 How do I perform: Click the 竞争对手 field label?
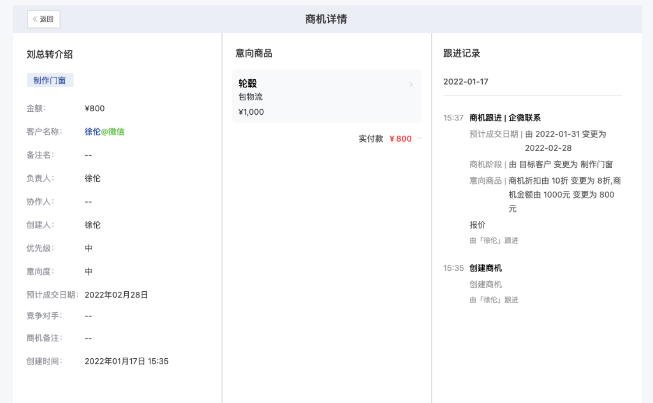[44, 316]
